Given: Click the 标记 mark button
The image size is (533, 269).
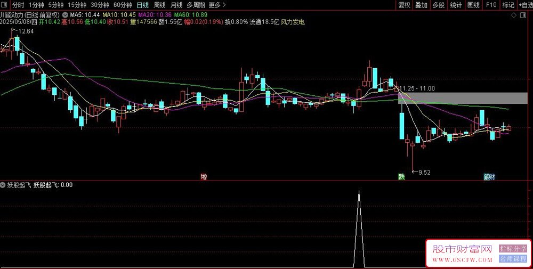Looking at the screenshot, I should (x=508, y=5).
